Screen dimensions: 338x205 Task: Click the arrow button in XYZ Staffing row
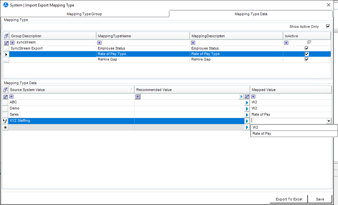coord(247,121)
